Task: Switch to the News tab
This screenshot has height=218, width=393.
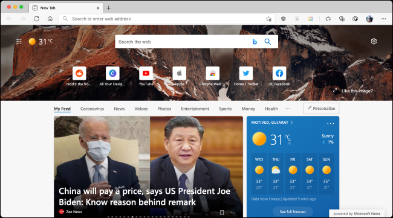Action: (x=119, y=109)
